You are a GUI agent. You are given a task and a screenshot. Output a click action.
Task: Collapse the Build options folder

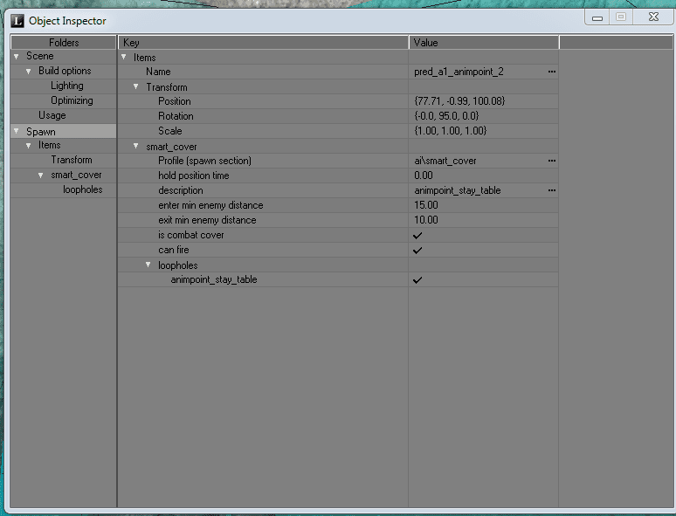pyautogui.click(x=28, y=72)
